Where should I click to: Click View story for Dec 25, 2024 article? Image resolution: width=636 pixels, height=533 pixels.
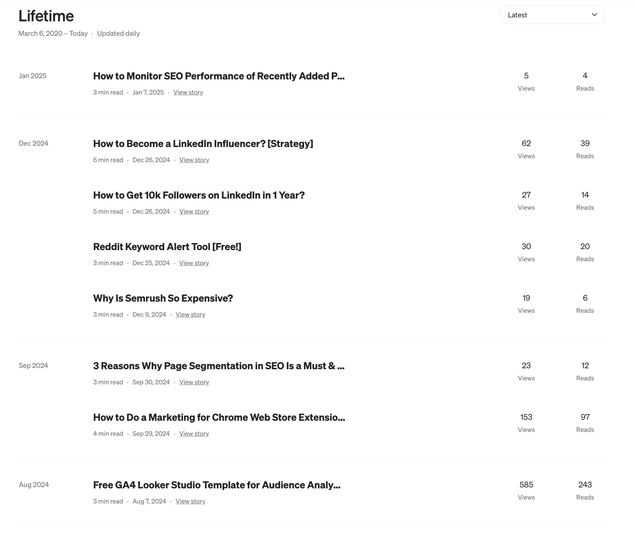[194, 263]
